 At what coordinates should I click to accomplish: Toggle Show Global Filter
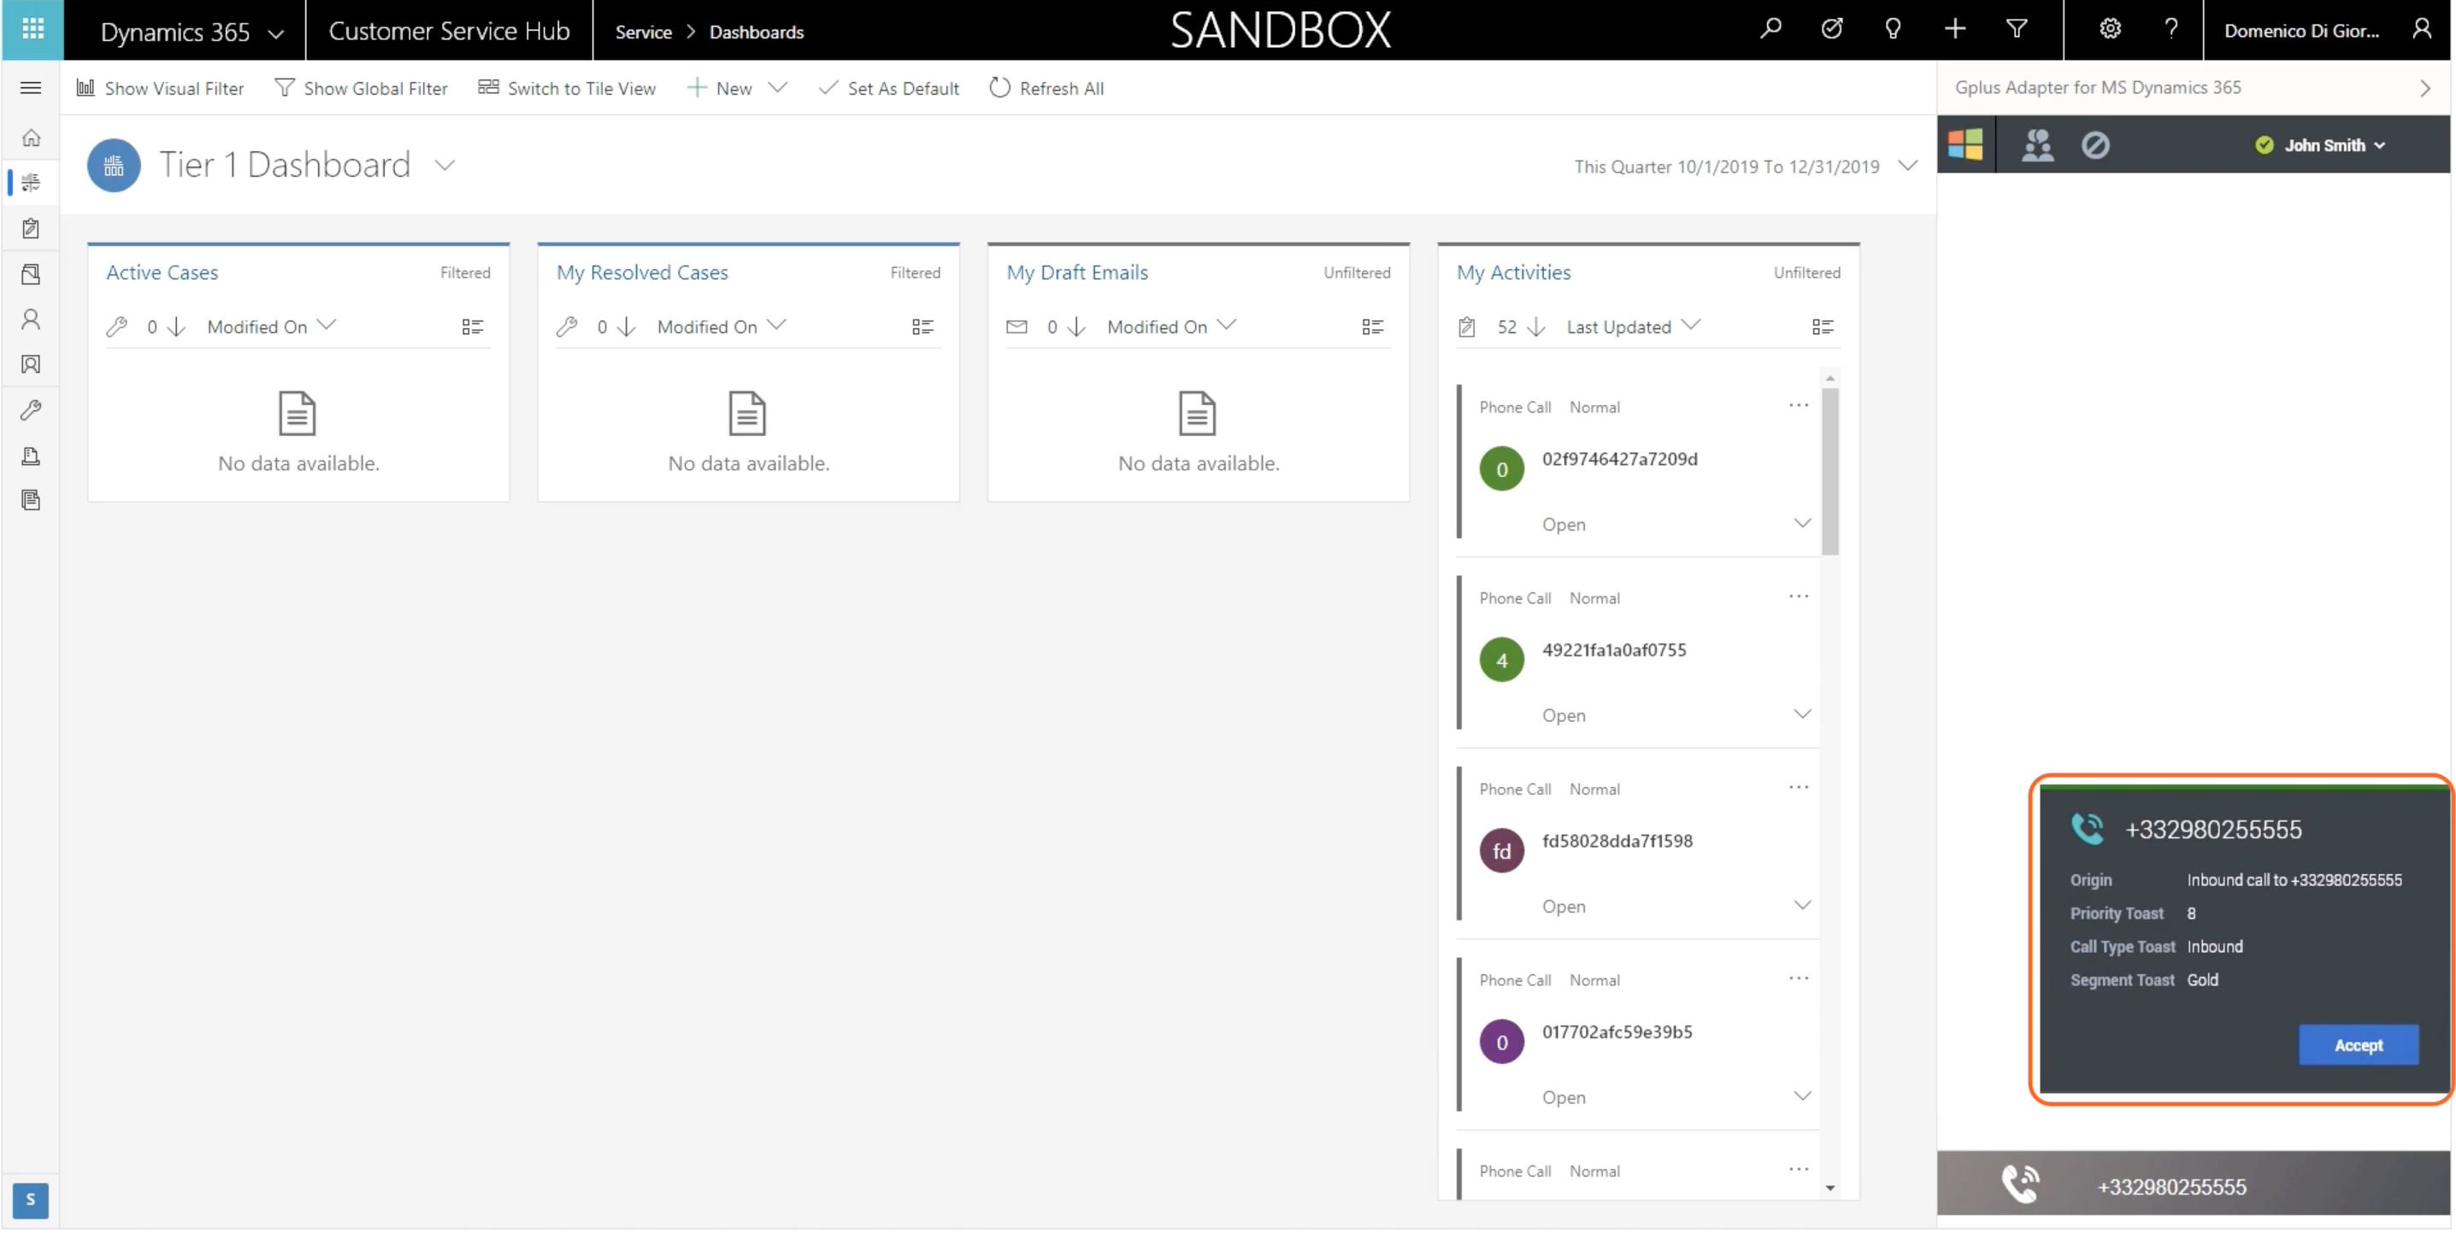(x=362, y=88)
